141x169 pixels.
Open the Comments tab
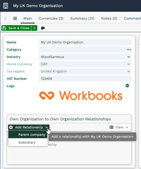[x=133, y=18]
